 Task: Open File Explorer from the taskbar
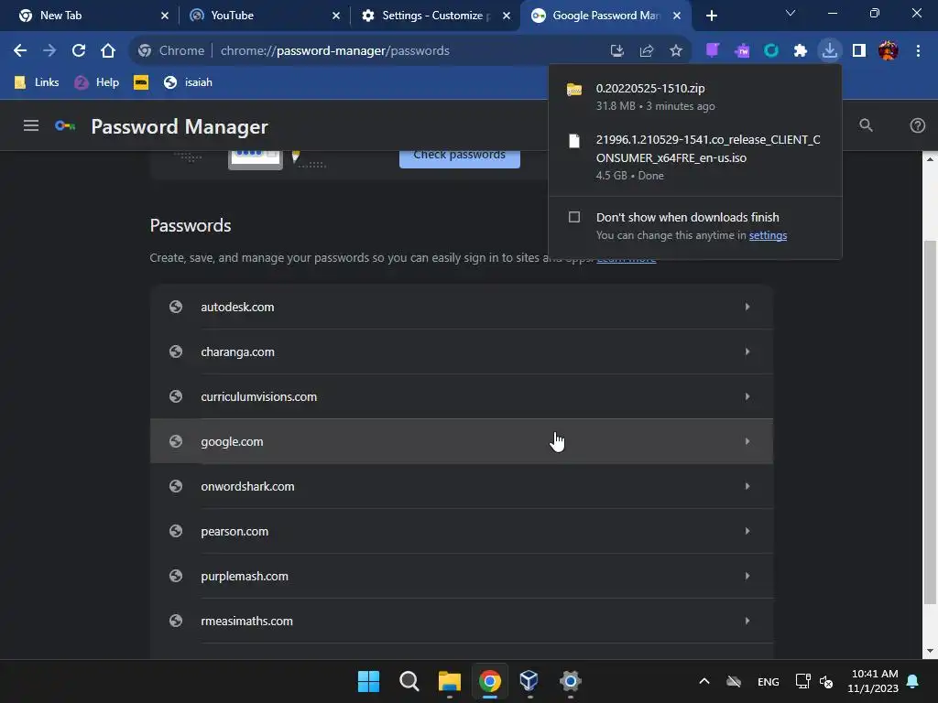(449, 681)
